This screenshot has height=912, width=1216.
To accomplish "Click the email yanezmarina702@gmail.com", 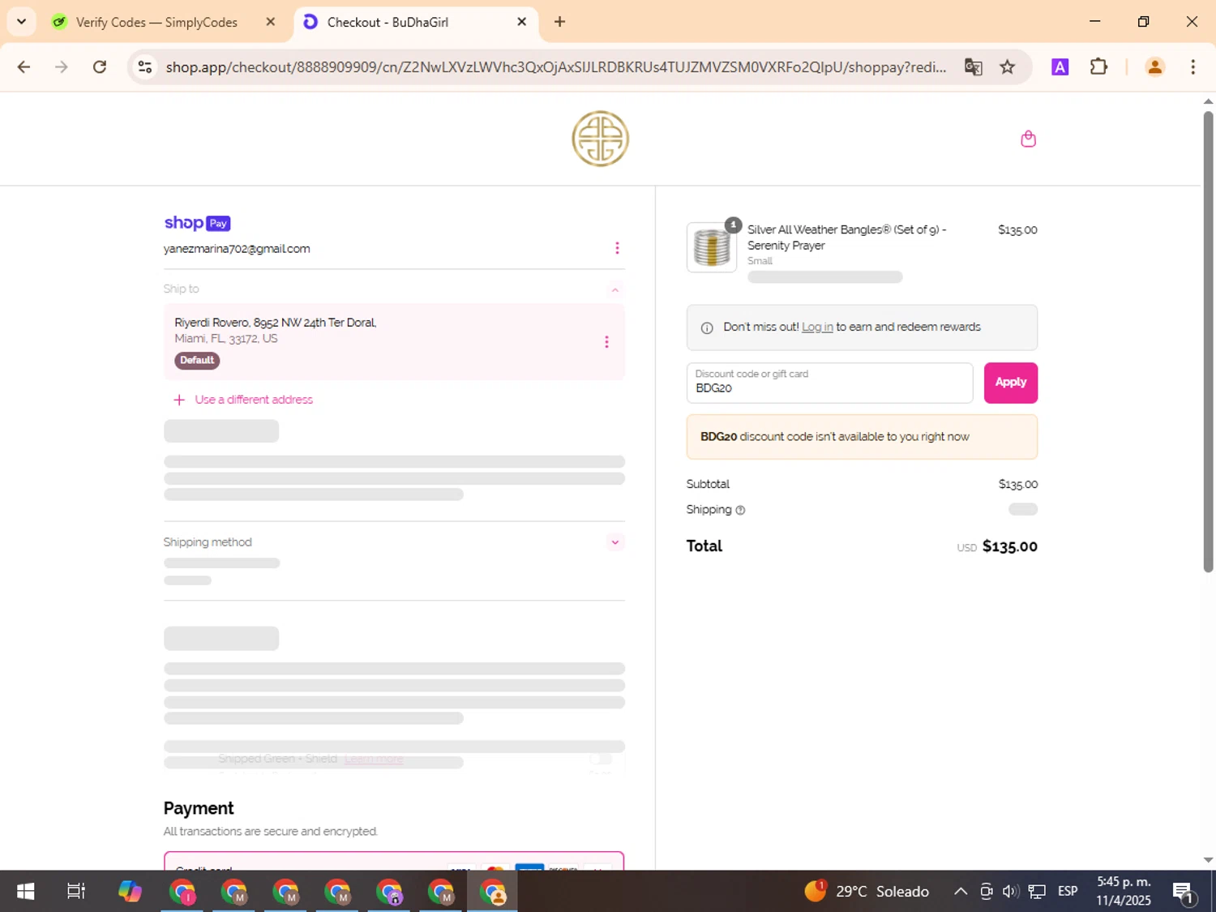I will pos(237,249).
